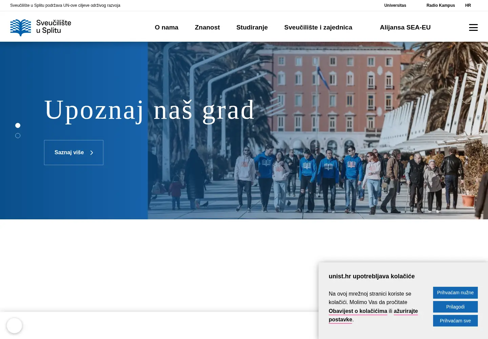Select the first slide indicator dot
The width and height of the screenshot is (488, 339).
18,125
